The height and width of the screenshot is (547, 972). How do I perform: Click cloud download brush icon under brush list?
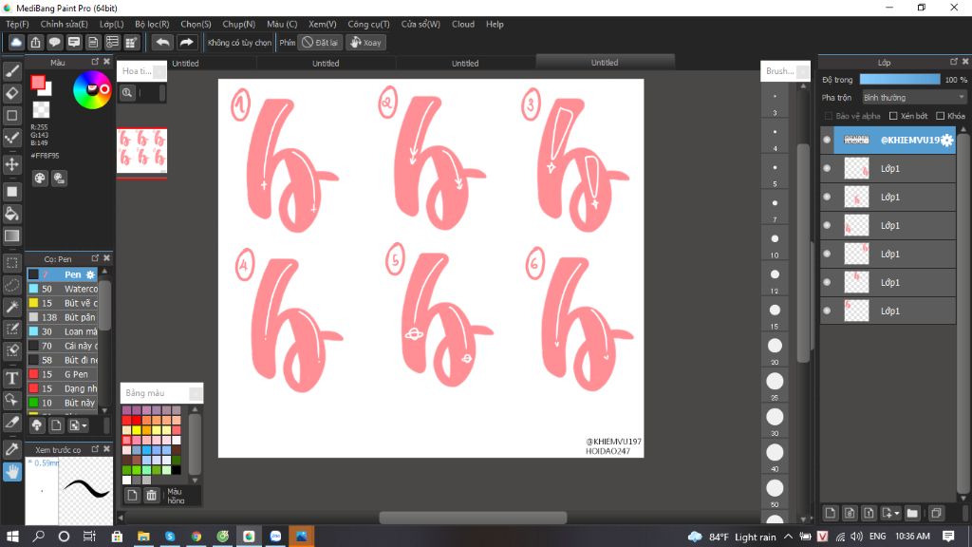click(x=37, y=425)
